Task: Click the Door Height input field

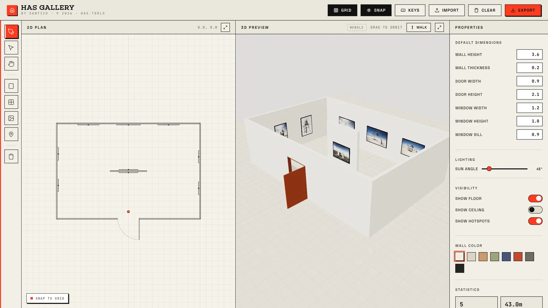Action: pyautogui.click(x=530, y=94)
